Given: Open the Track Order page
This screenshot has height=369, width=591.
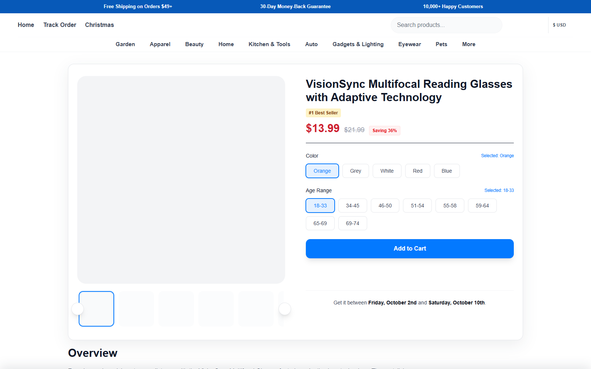Looking at the screenshot, I should click(x=60, y=25).
